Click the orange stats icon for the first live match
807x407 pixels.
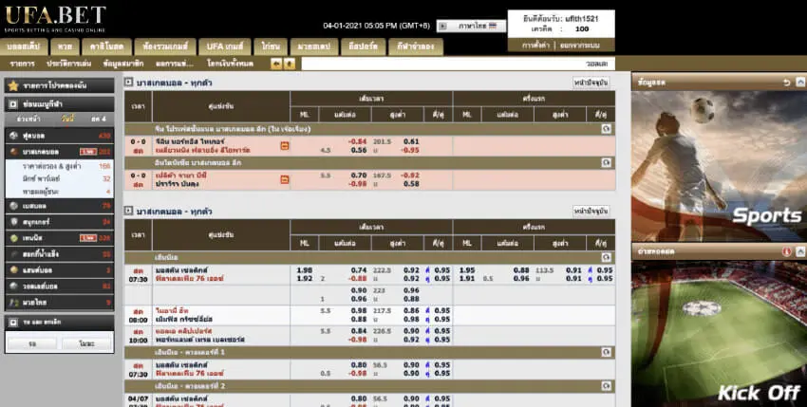click(x=284, y=145)
